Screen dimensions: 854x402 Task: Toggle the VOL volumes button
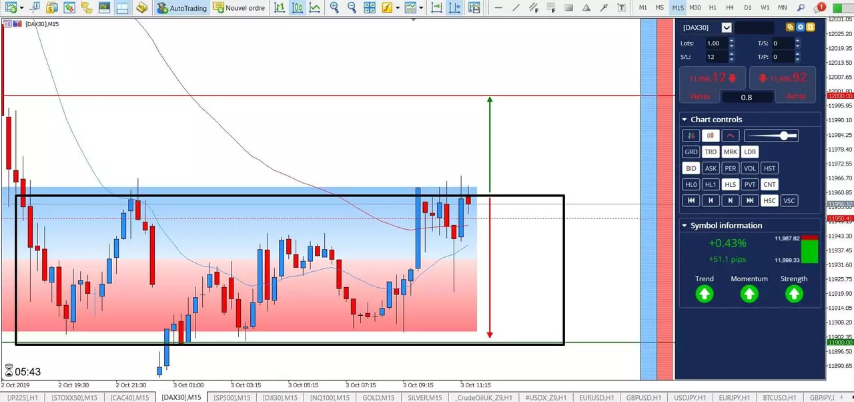pyautogui.click(x=750, y=168)
